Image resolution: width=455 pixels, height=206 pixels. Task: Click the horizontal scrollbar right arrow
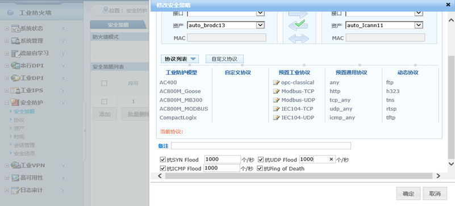coord(438,176)
